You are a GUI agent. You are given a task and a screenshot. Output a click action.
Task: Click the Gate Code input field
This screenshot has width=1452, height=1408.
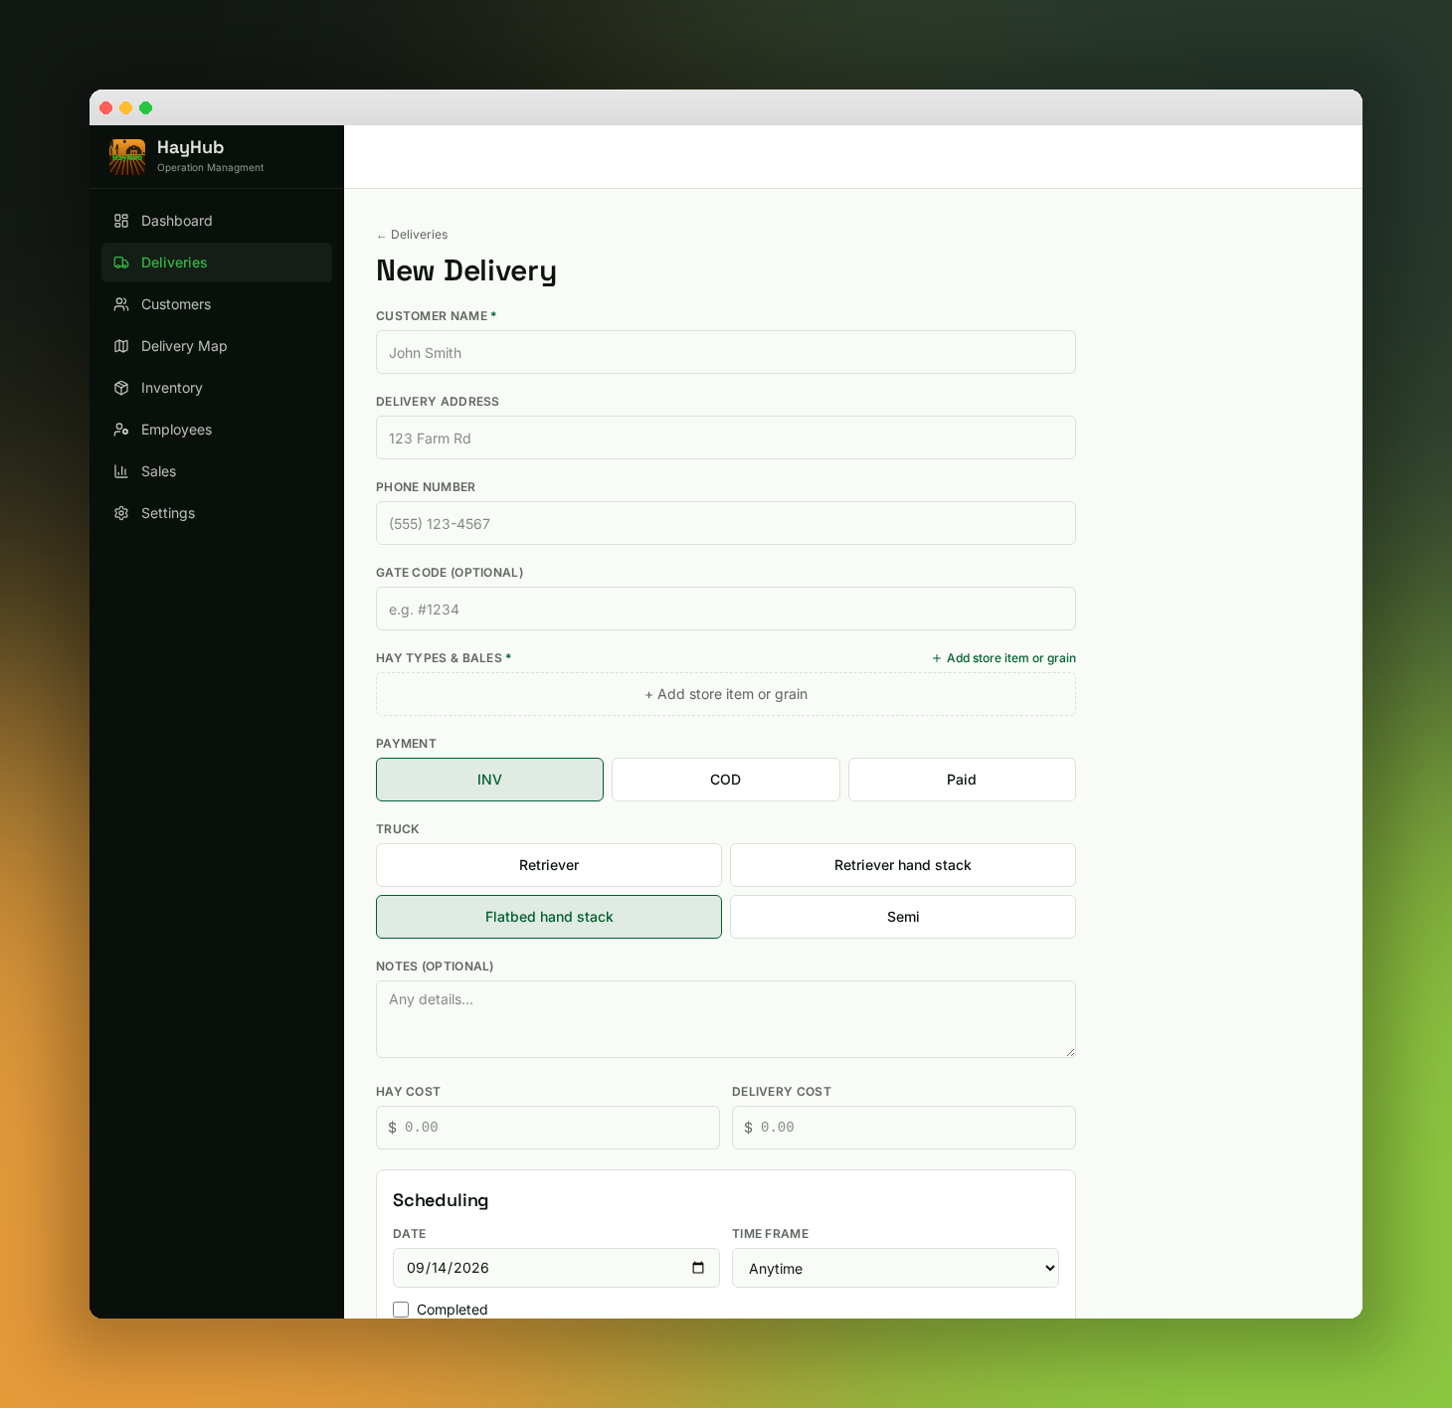pos(726,609)
